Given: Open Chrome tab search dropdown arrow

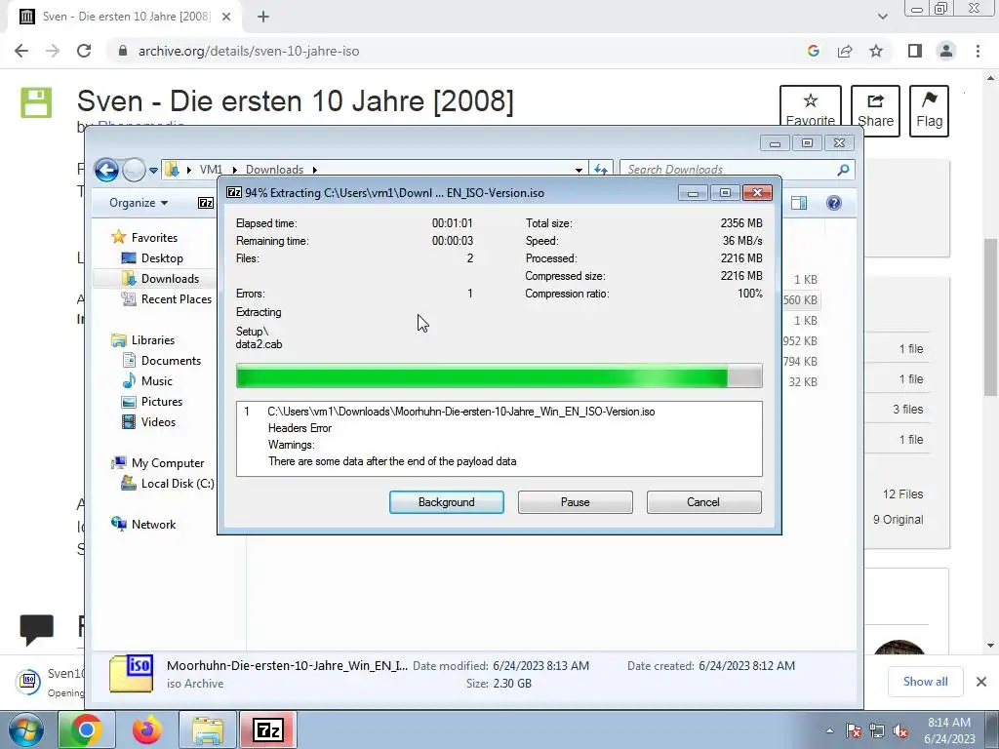Looking at the screenshot, I should tap(882, 17).
